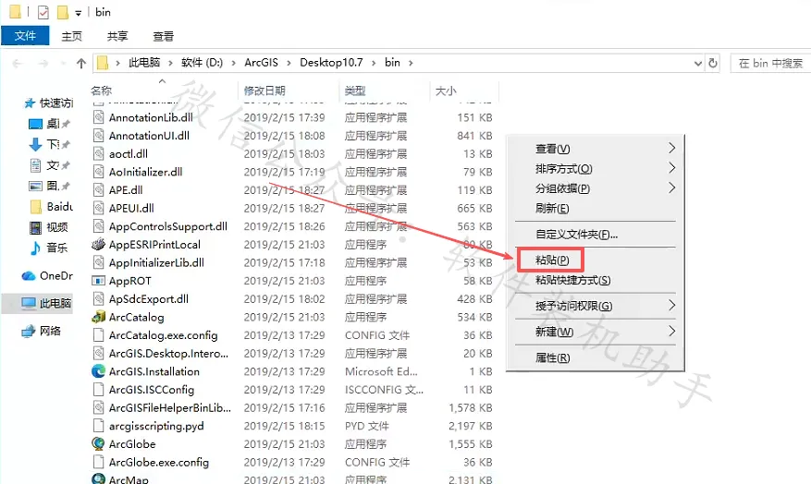Select ArcGIS.Installation Edge file icon
Viewport: 811px width, 484px height.
click(x=98, y=371)
